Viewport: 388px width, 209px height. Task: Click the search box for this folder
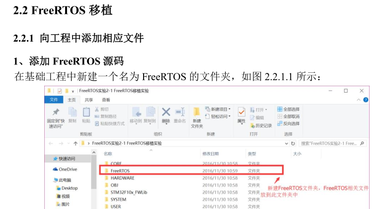pyautogui.click(x=332, y=143)
